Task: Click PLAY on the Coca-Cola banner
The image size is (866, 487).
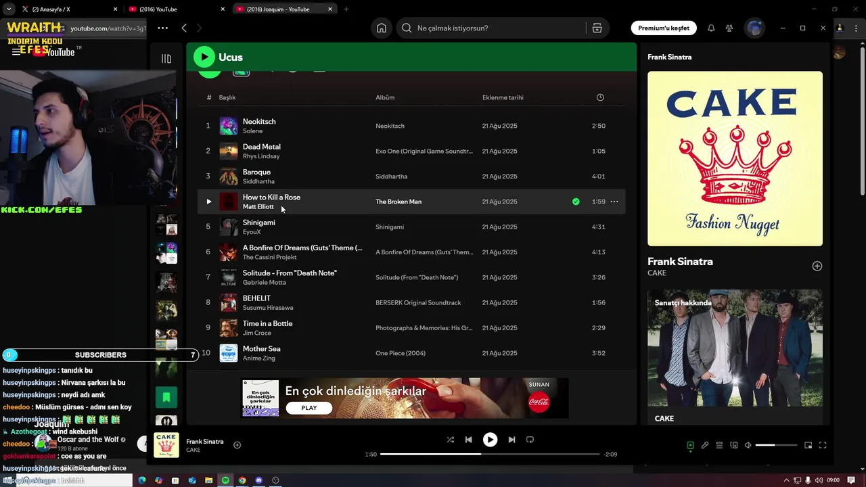Action: (309, 408)
